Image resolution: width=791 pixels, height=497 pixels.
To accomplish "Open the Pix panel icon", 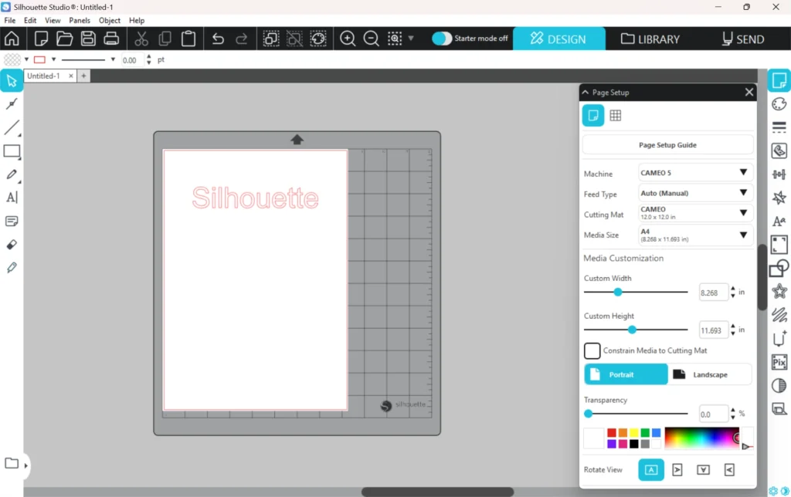I will (x=779, y=362).
